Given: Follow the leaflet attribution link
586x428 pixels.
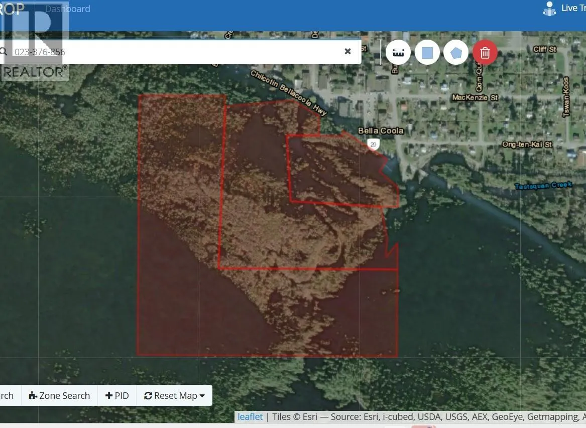Looking at the screenshot, I should pyautogui.click(x=250, y=417).
